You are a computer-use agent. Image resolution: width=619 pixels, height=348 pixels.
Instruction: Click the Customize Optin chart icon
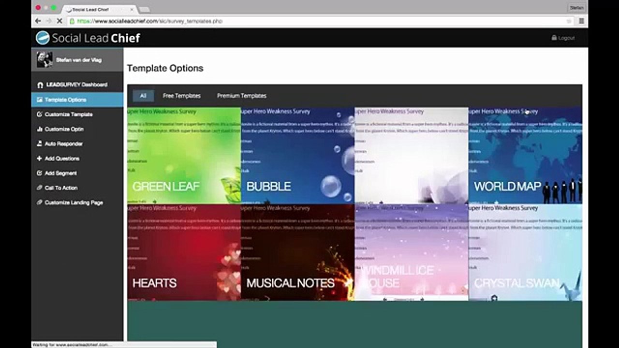point(40,129)
